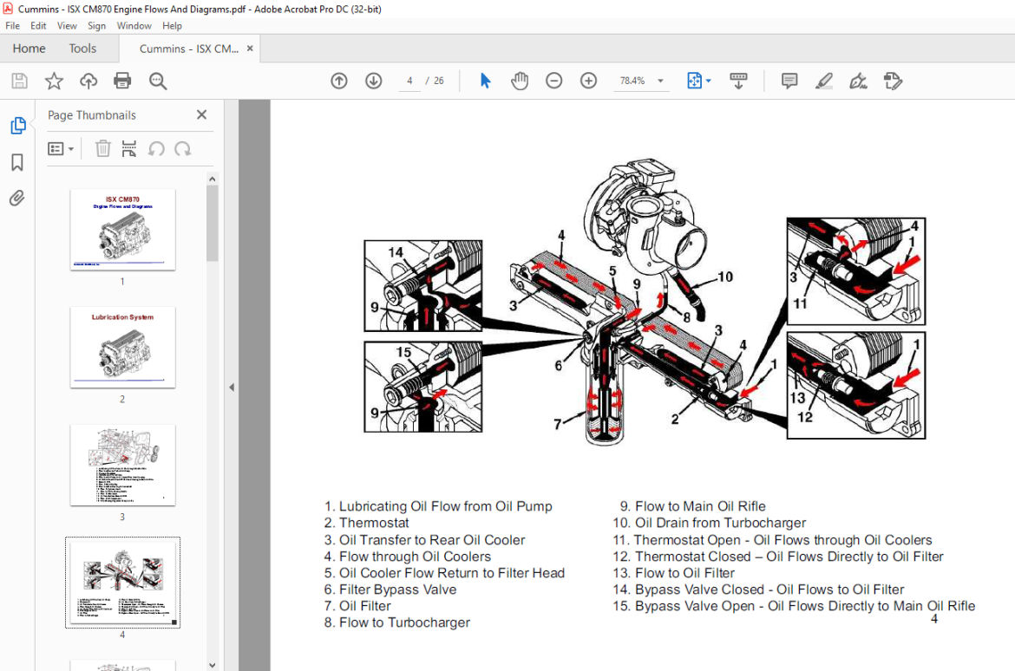
Task: Select the Cummins - ISX CM document tab
Action: [x=188, y=49]
